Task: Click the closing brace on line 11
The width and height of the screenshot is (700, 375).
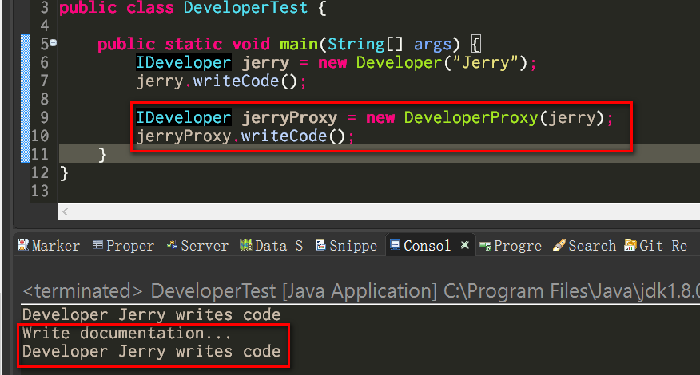Action: tap(102, 155)
